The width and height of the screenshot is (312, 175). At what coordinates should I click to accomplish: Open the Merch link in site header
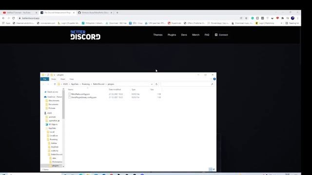pyautogui.click(x=195, y=35)
